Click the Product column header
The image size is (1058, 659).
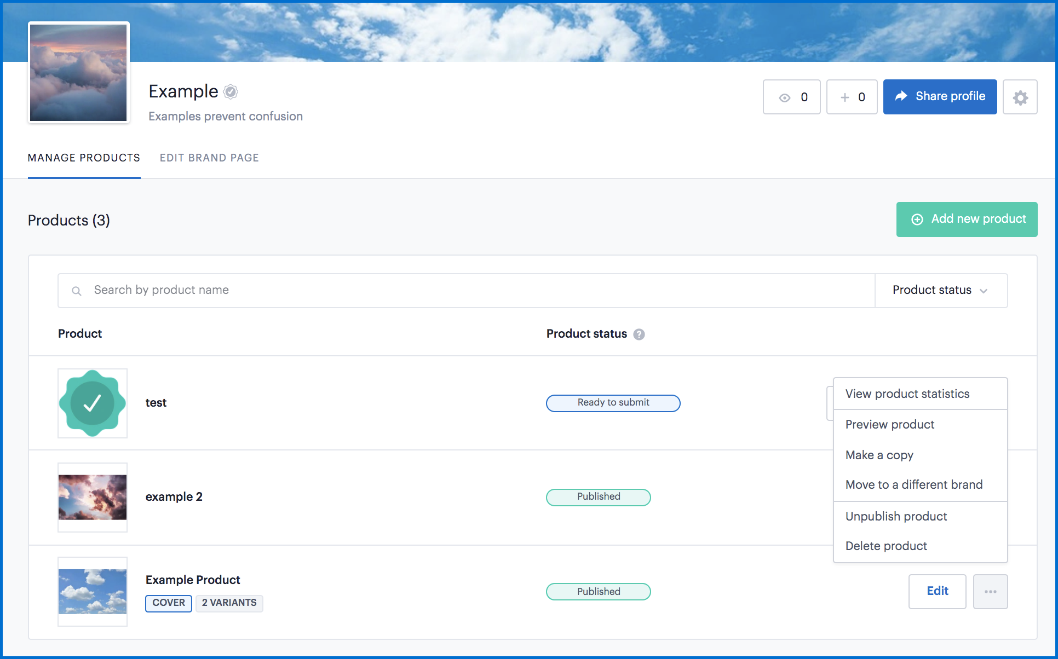tap(80, 334)
